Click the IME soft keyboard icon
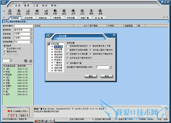 click(53, 121)
